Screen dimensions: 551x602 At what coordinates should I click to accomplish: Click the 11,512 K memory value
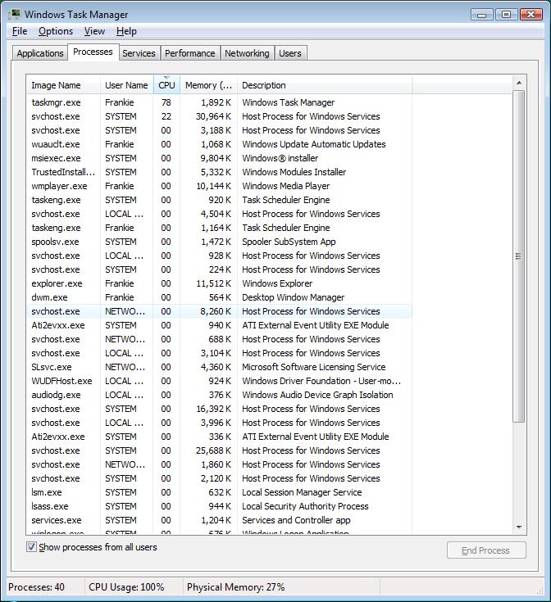coord(214,283)
